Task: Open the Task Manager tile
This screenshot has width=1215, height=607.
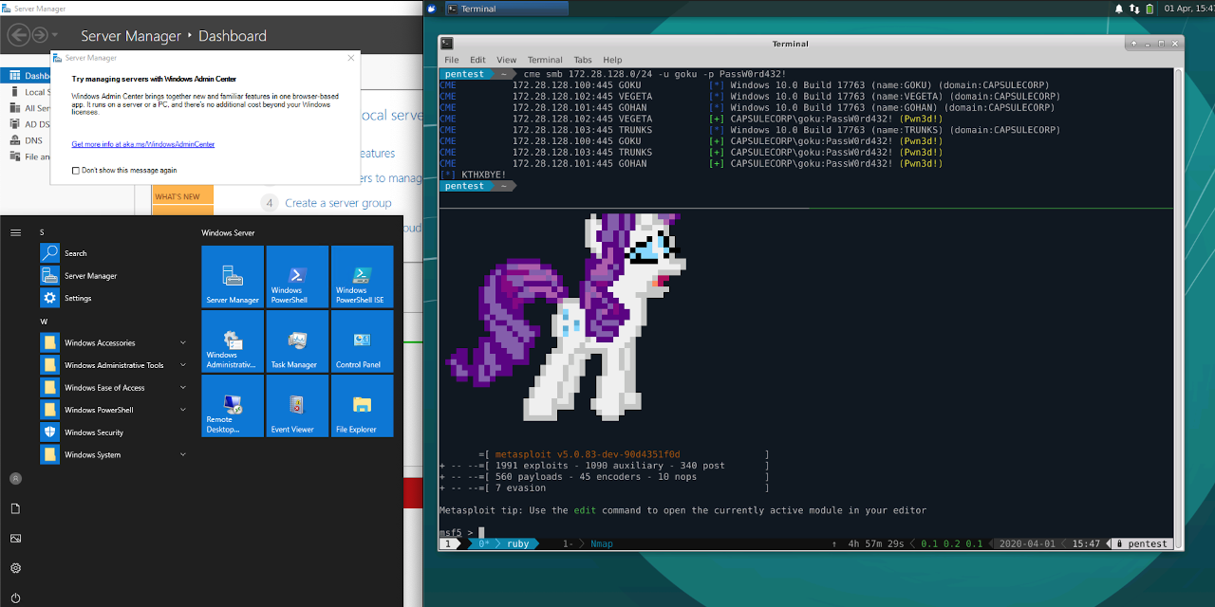Action: coord(297,340)
